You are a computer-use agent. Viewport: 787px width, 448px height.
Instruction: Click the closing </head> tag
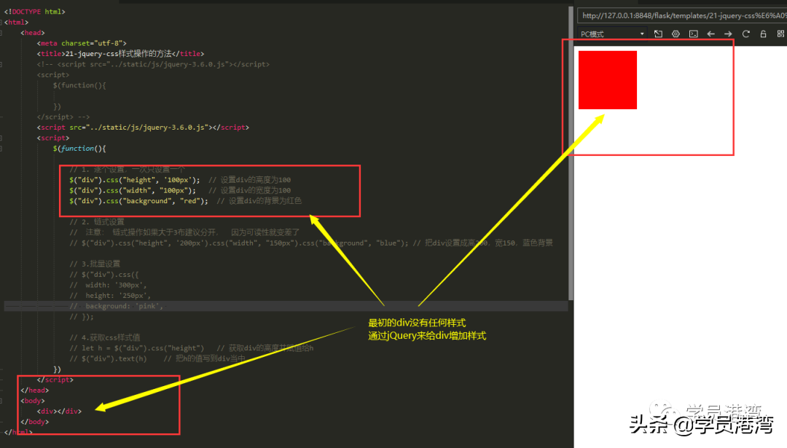(x=35, y=390)
